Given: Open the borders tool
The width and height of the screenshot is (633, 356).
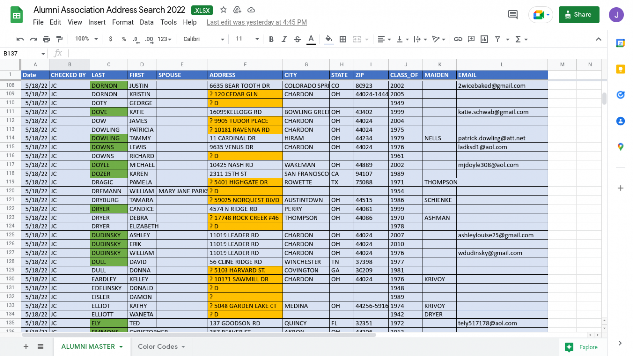Looking at the screenshot, I should tap(343, 39).
